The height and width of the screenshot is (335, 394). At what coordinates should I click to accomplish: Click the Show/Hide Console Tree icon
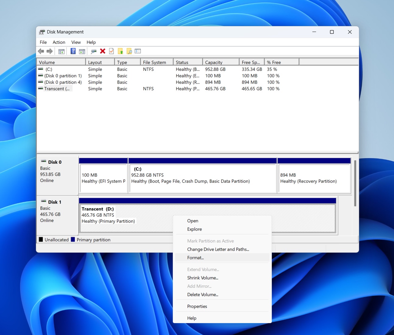[61, 51]
